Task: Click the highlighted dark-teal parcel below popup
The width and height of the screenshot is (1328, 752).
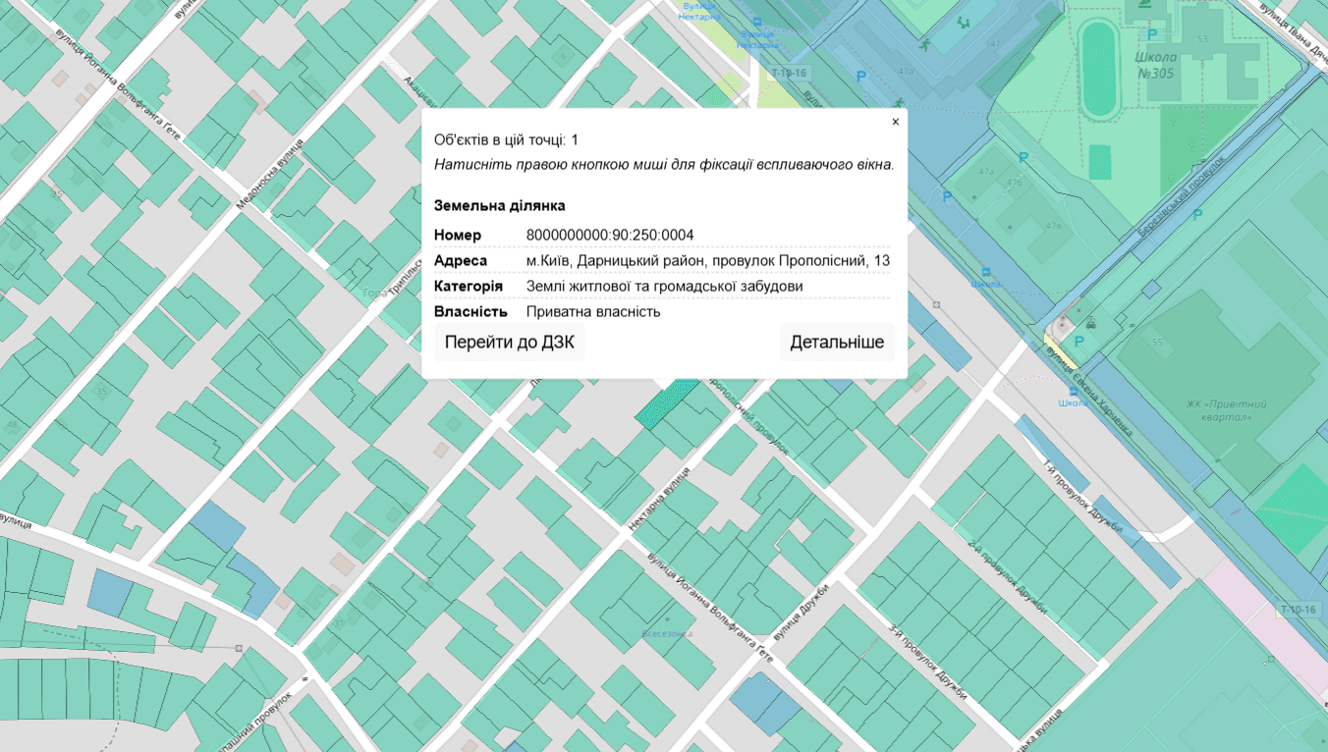Action: [x=666, y=404]
